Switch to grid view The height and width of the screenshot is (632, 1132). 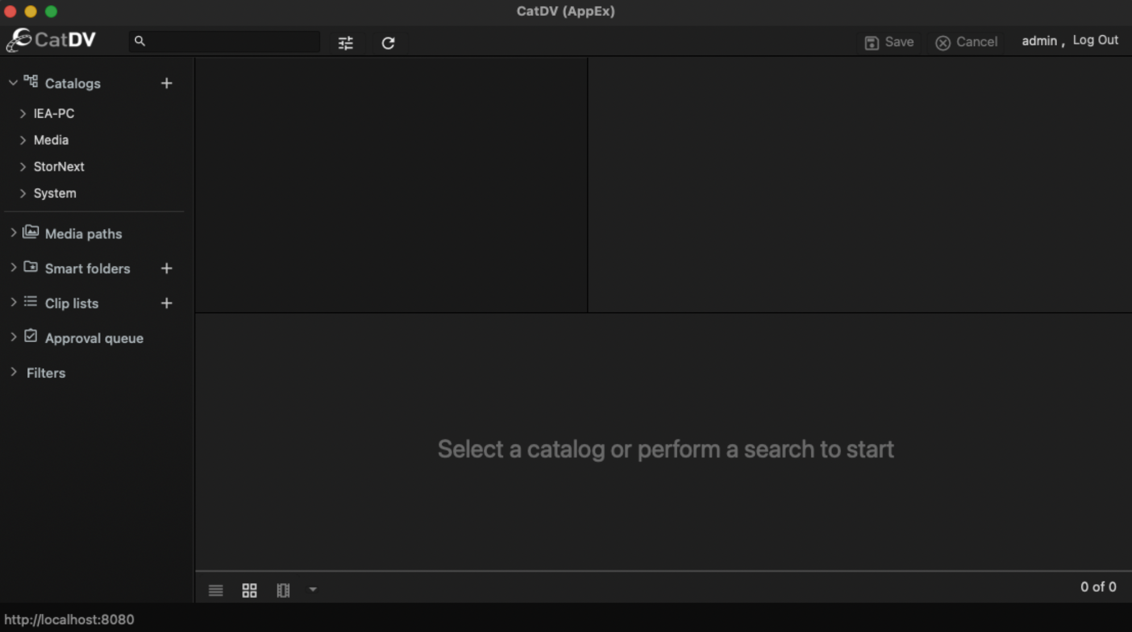249,591
